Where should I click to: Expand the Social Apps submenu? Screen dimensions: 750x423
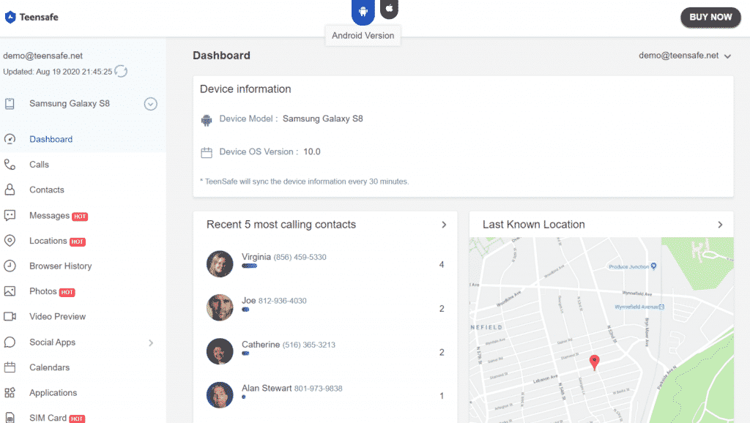(152, 342)
